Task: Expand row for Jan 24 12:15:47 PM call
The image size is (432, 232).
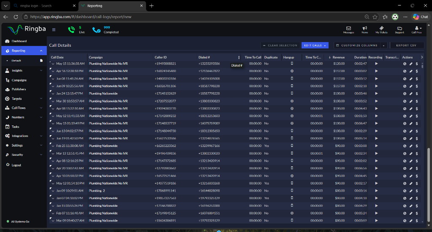Action: point(53,94)
